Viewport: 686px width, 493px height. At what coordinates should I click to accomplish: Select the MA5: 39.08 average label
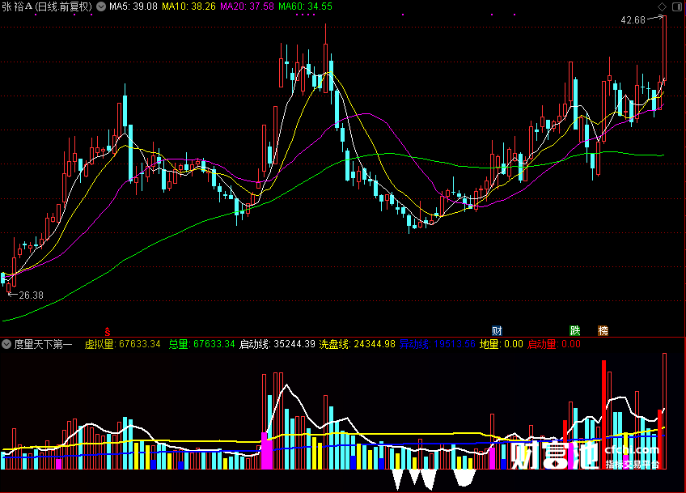[133, 6]
